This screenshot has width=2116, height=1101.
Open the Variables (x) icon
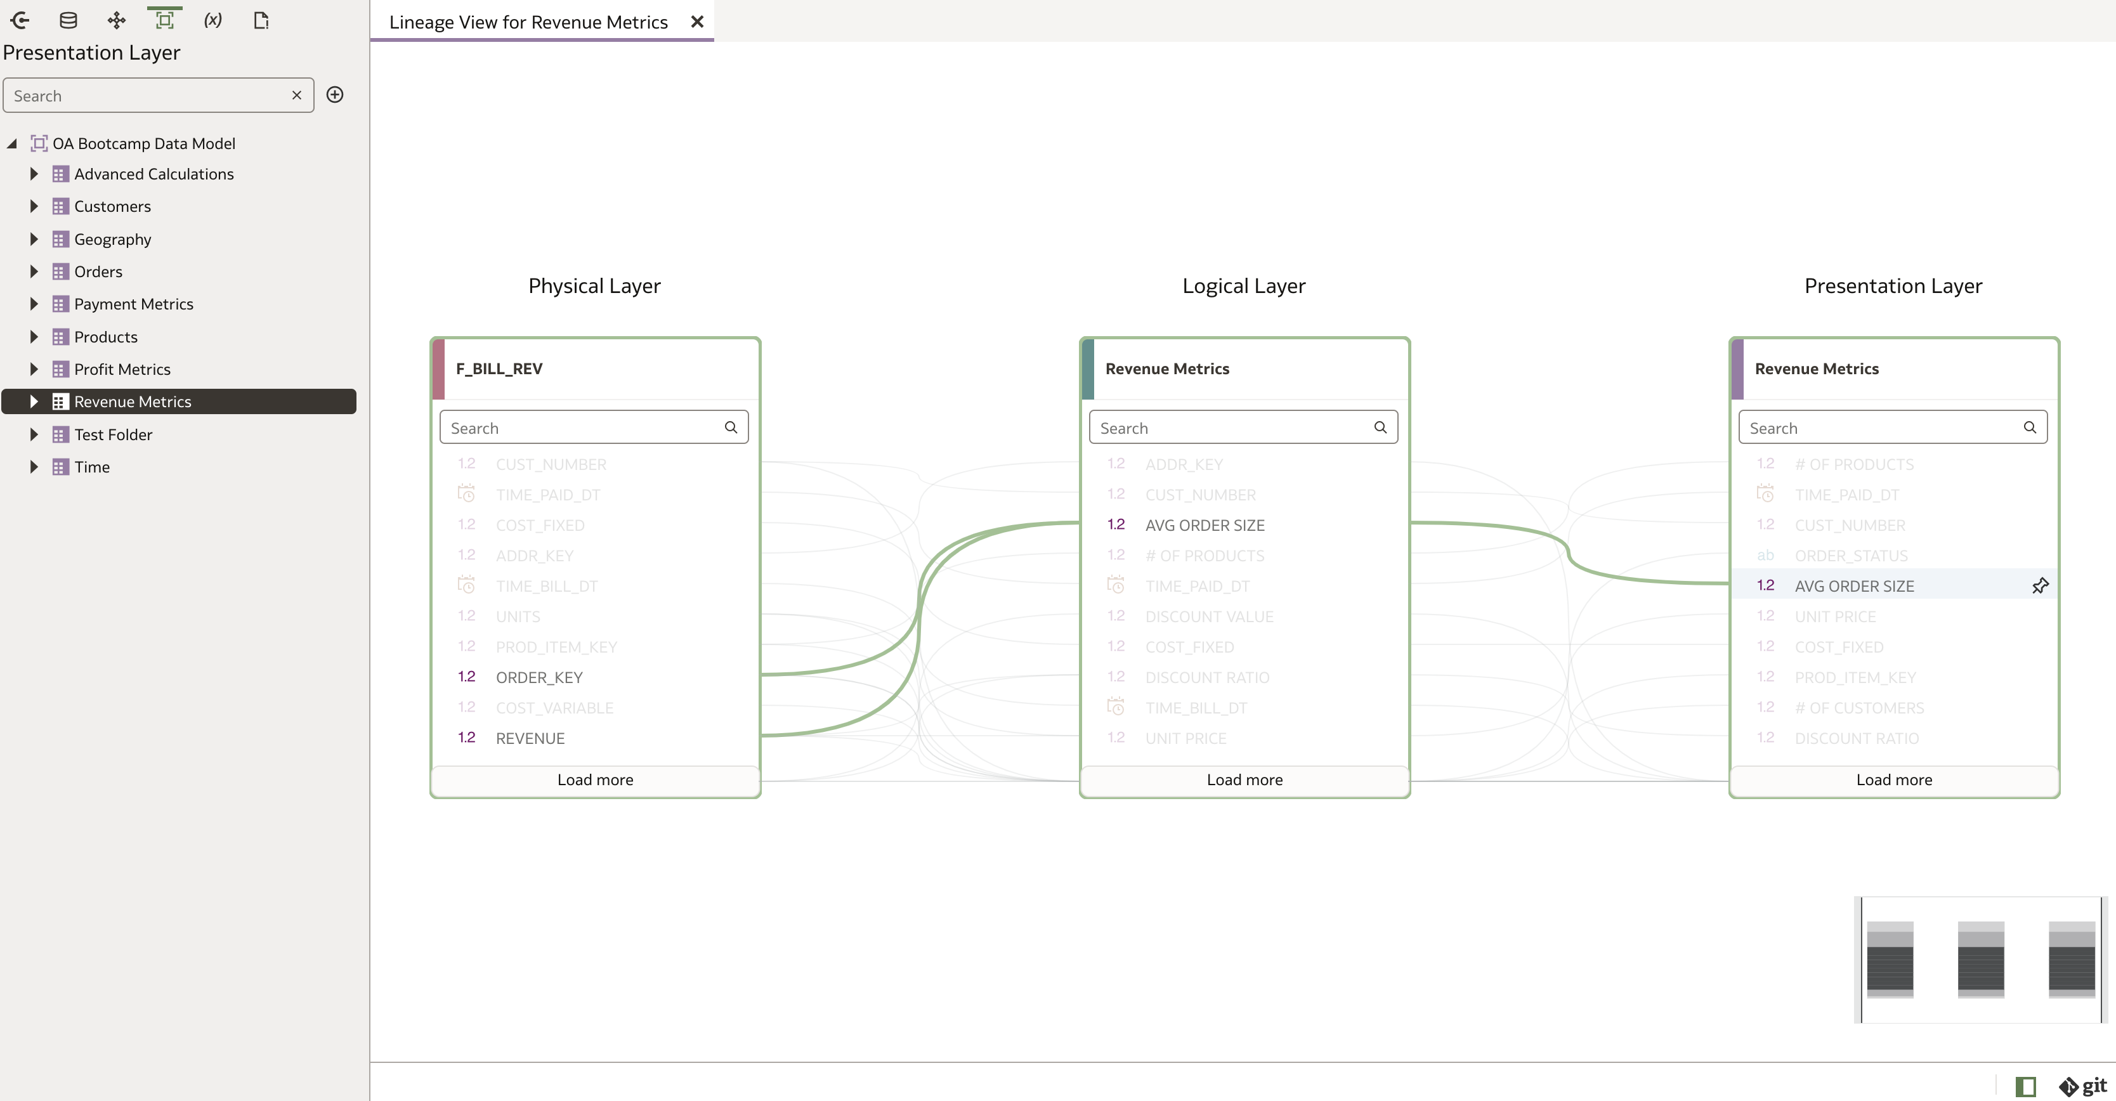[212, 20]
